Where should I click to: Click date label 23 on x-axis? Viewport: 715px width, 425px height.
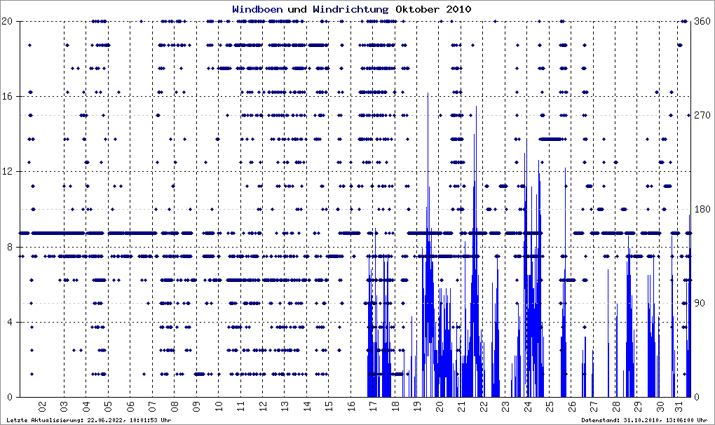505,406
